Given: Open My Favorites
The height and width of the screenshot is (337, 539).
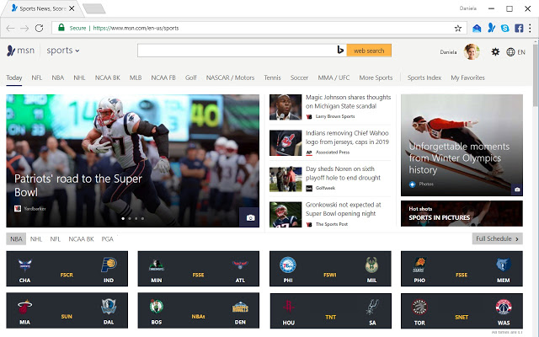Looking at the screenshot, I should 467,78.
